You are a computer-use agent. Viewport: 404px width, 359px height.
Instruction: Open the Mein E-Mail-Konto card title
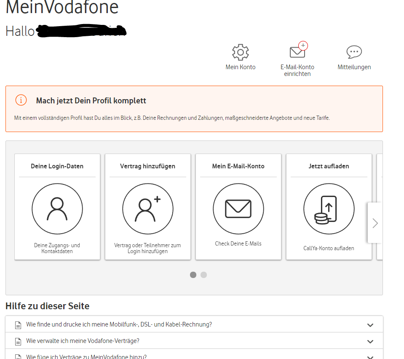(x=238, y=166)
